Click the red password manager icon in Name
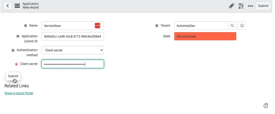The height and width of the screenshot is (114, 275). pyautogui.click(x=97, y=26)
